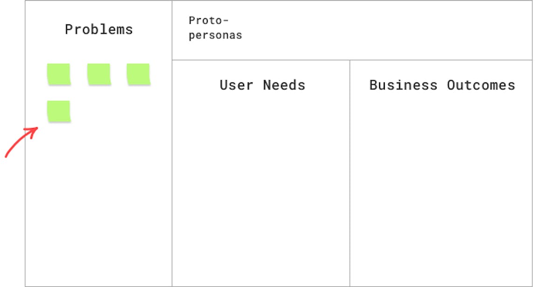Click the empty area of the Business Outcomes section
Screen dimensions: 559x287
(441, 191)
